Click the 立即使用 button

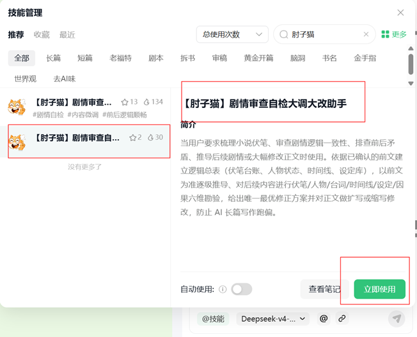point(379,289)
